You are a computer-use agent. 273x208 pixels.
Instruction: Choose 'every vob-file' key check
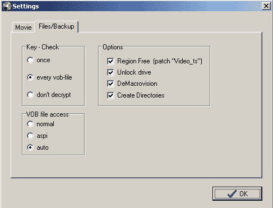30,77
